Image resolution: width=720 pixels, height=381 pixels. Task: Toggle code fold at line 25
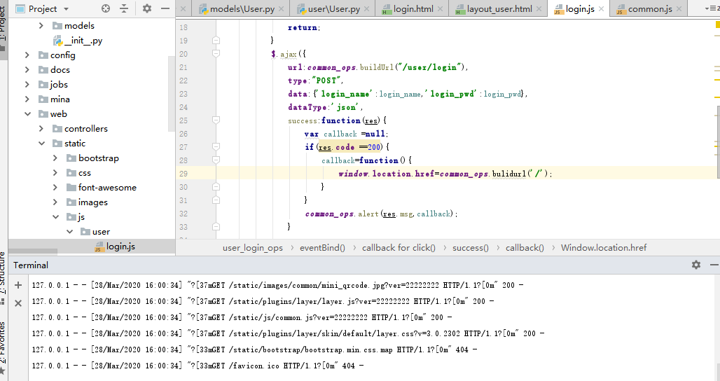click(x=216, y=120)
